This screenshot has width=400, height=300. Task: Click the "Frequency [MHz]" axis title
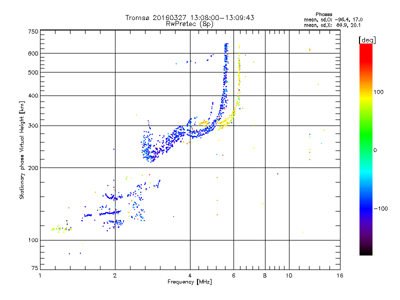pyautogui.click(x=189, y=282)
